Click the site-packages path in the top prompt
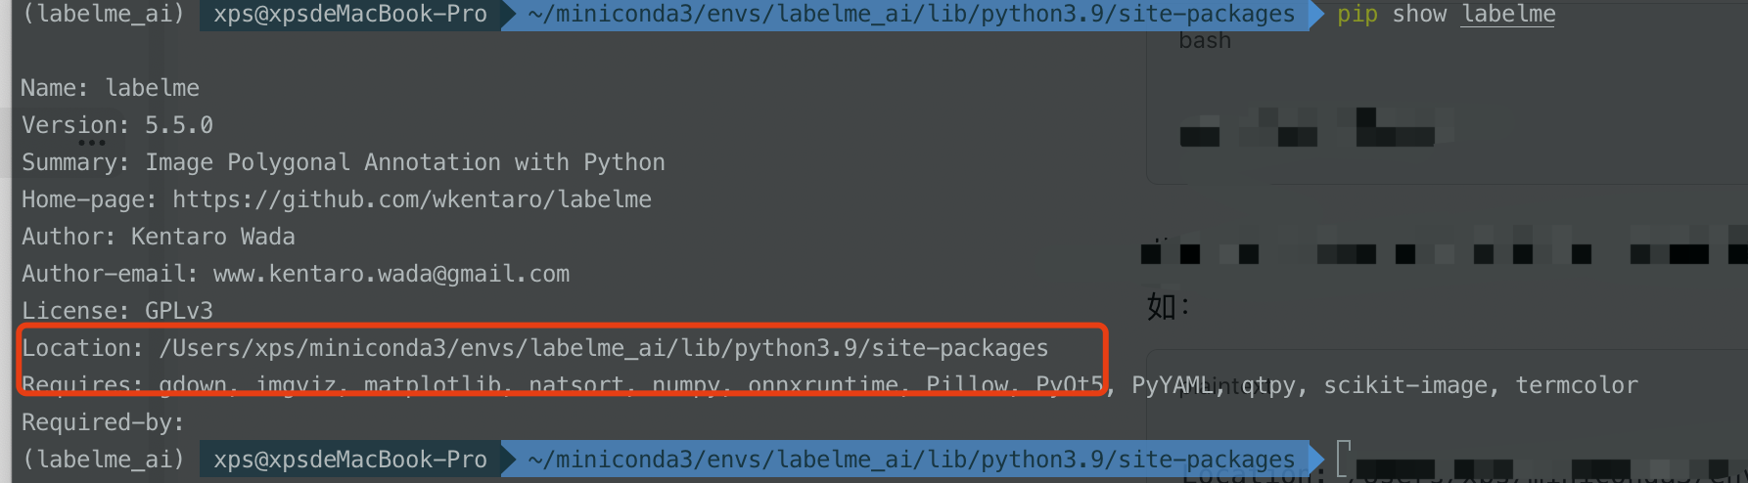This screenshot has height=483, width=1748. (x=910, y=15)
